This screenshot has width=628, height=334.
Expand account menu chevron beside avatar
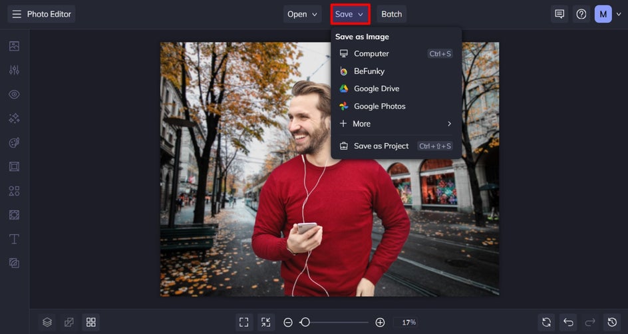619,14
